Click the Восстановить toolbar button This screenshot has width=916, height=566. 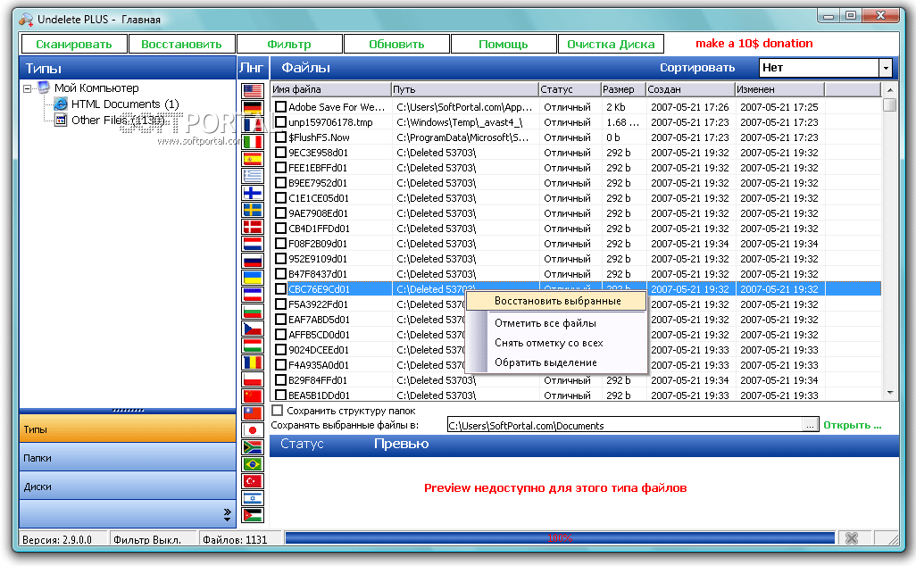click(181, 44)
